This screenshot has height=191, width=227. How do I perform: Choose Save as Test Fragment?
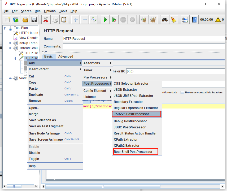(x=55, y=126)
